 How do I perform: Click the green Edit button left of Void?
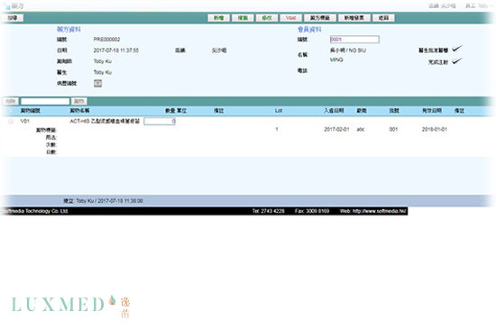[267, 18]
